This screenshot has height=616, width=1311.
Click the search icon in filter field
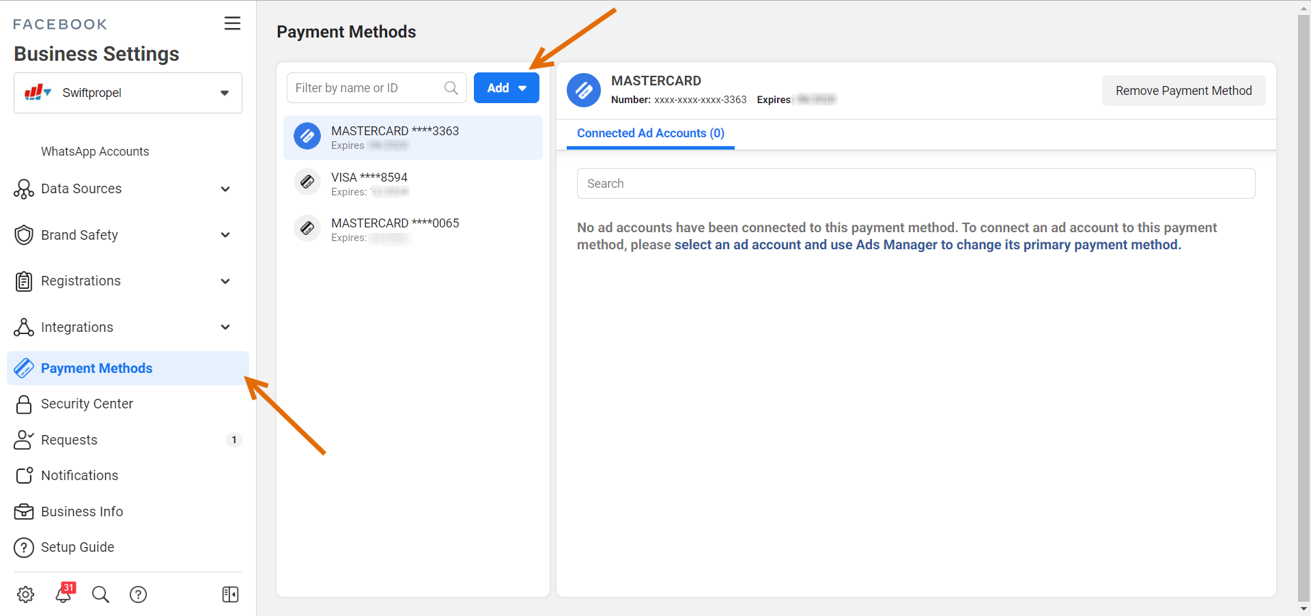pos(451,88)
